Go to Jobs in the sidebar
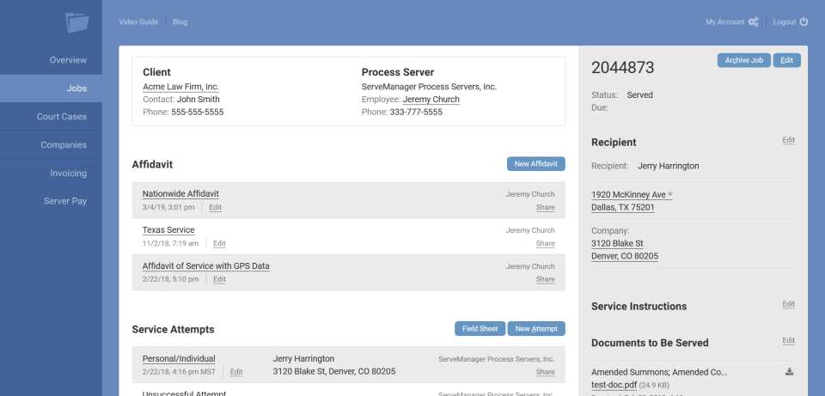825x396 pixels. click(51, 88)
